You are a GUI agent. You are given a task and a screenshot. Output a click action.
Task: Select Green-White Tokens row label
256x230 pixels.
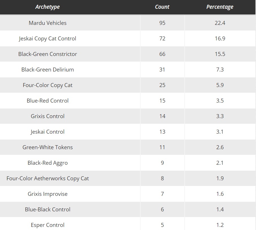pyautogui.click(x=47, y=147)
